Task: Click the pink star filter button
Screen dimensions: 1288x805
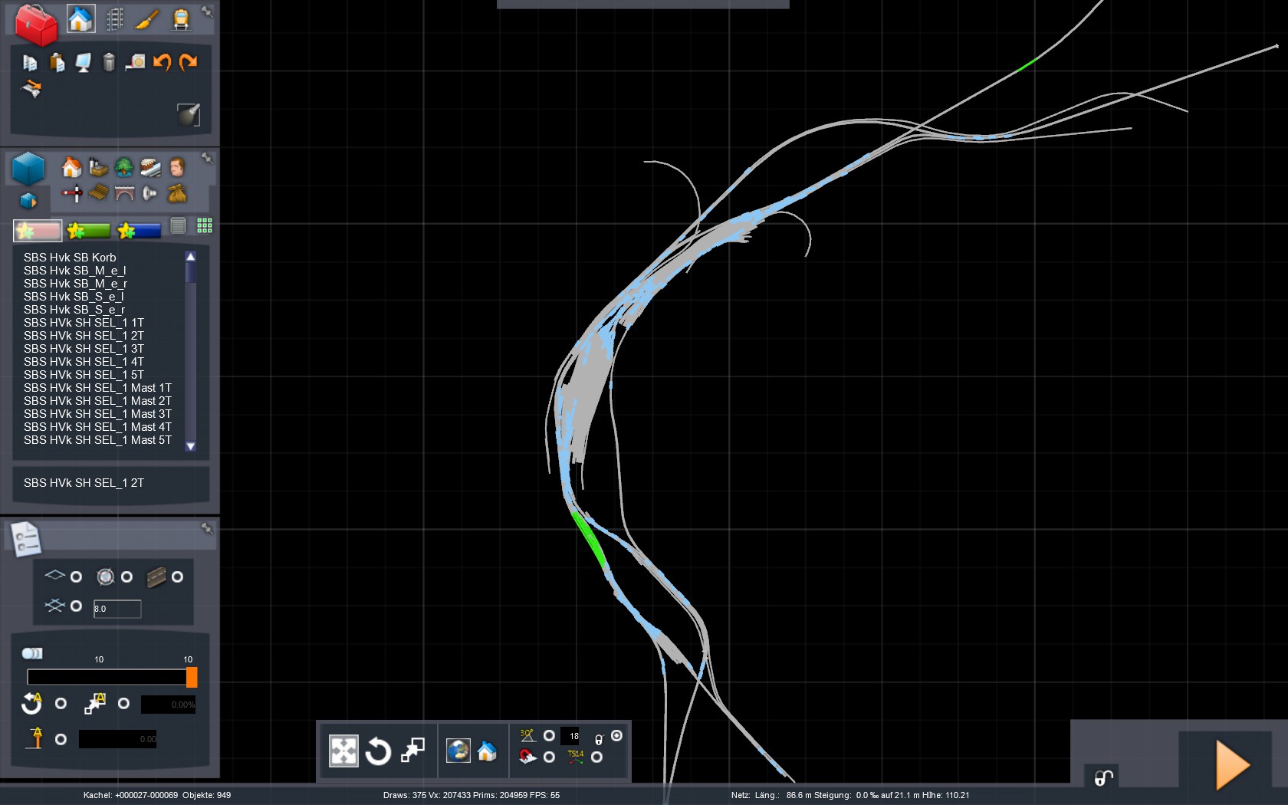Action: (38, 230)
